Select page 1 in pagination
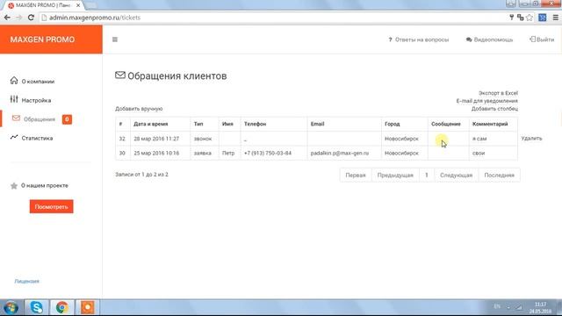 pyautogui.click(x=427, y=176)
